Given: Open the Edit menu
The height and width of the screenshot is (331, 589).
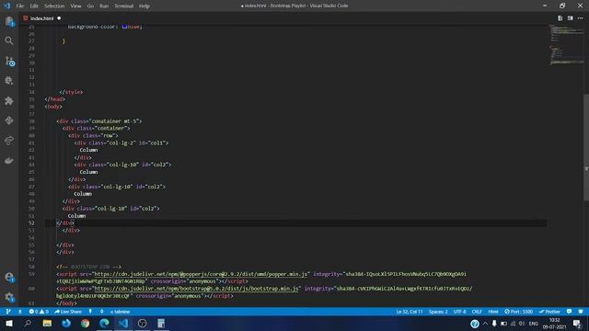Looking at the screenshot, I should pyautogui.click(x=34, y=6).
